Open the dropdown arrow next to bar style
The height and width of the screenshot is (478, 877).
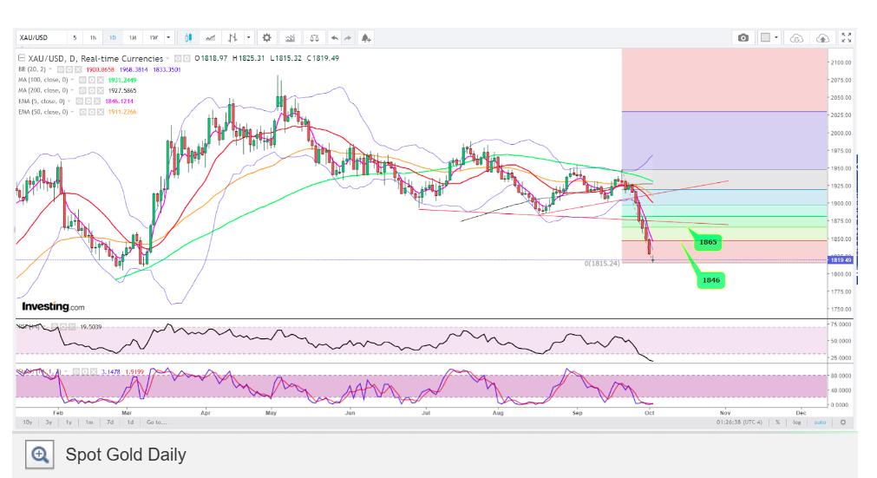(249, 37)
